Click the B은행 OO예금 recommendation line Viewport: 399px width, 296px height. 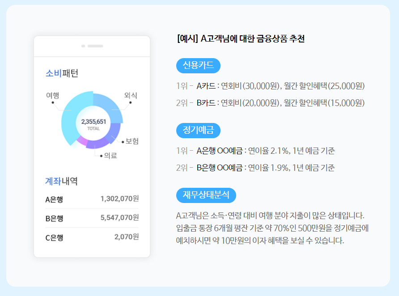coord(255,168)
